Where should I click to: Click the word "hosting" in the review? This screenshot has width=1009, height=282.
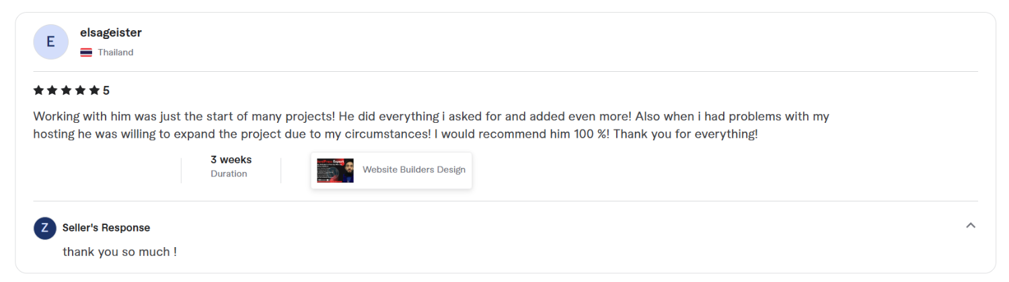53,134
